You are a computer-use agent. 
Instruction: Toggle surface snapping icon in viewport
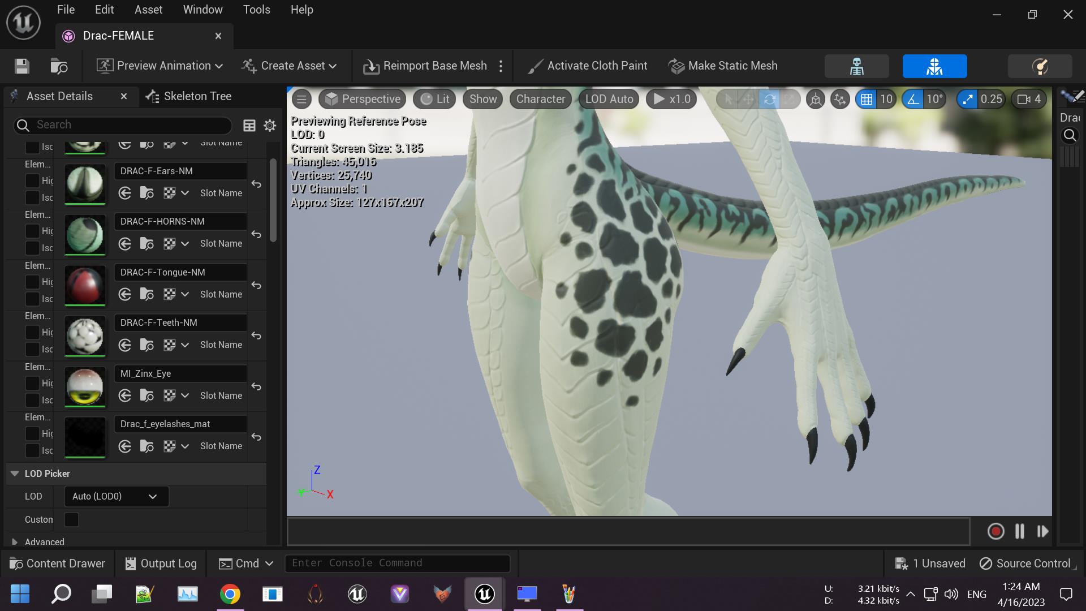pyautogui.click(x=840, y=100)
